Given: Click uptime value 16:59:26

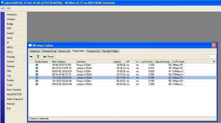Looking at the screenshot, I should pos(121,65).
